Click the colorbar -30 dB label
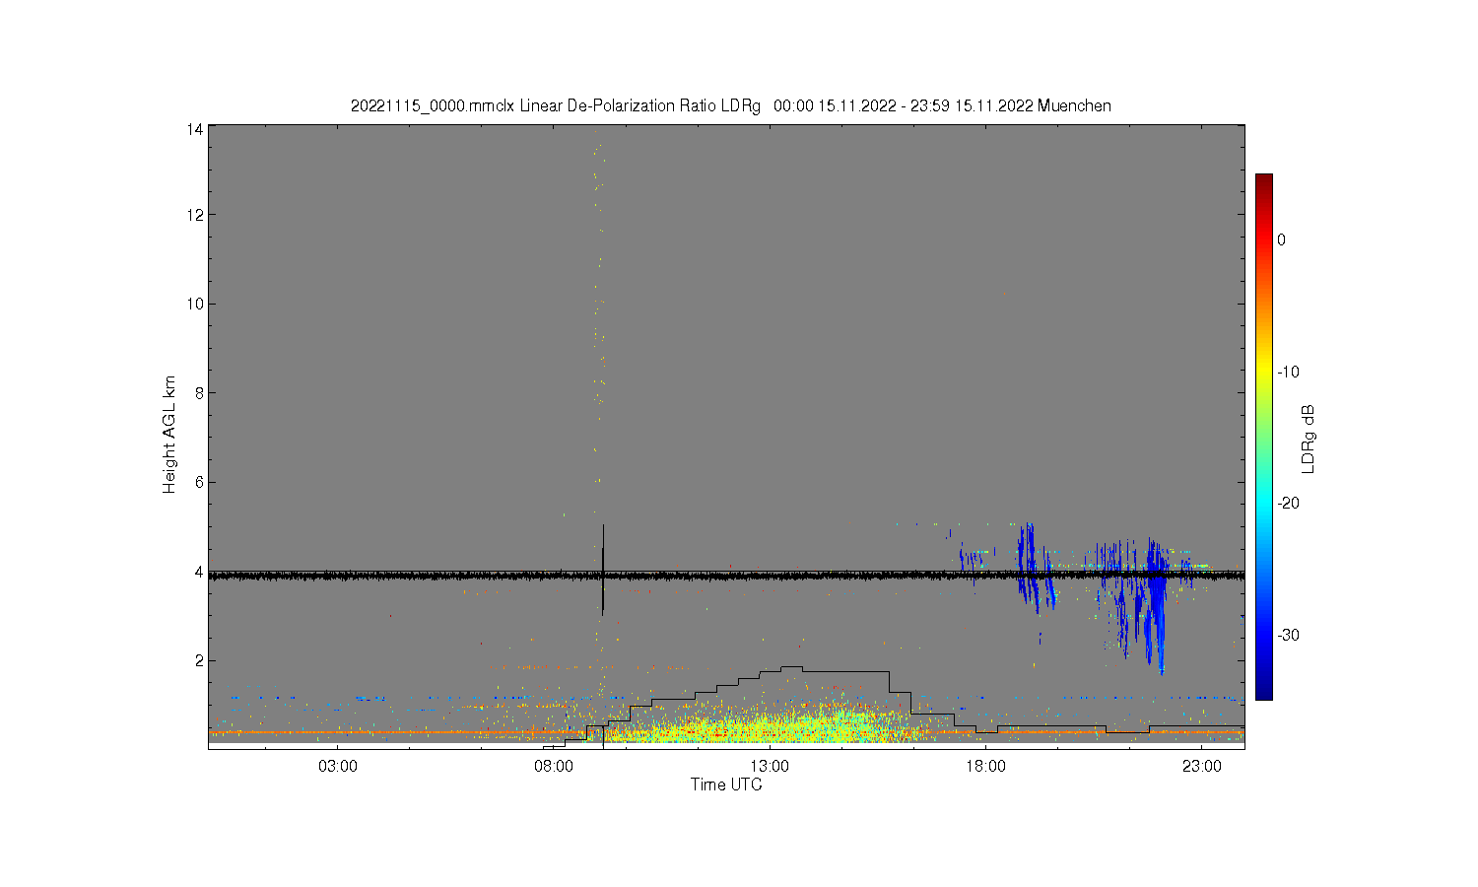This screenshot has height=887, width=1478. 1288,635
